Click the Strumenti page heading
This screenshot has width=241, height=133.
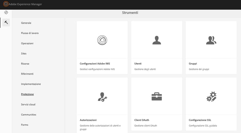[x=130, y=13]
